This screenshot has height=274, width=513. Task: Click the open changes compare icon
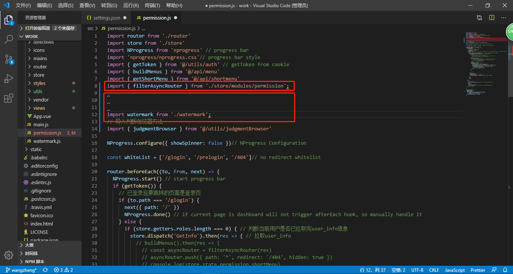[x=480, y=18]
